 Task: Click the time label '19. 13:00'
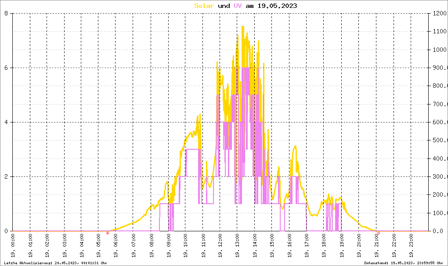point(238,246)
